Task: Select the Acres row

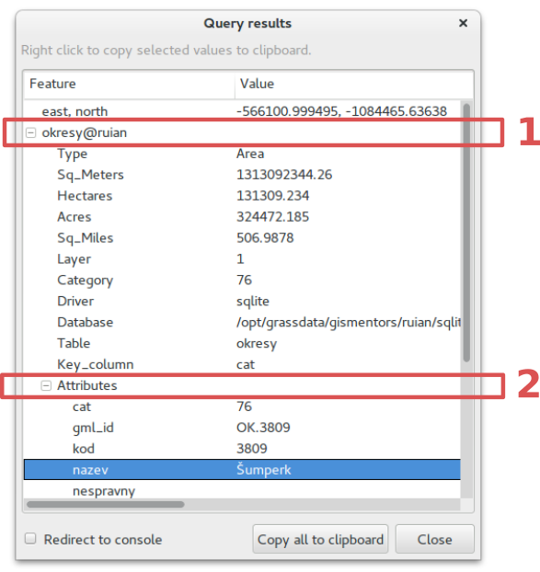Action: 242,217
